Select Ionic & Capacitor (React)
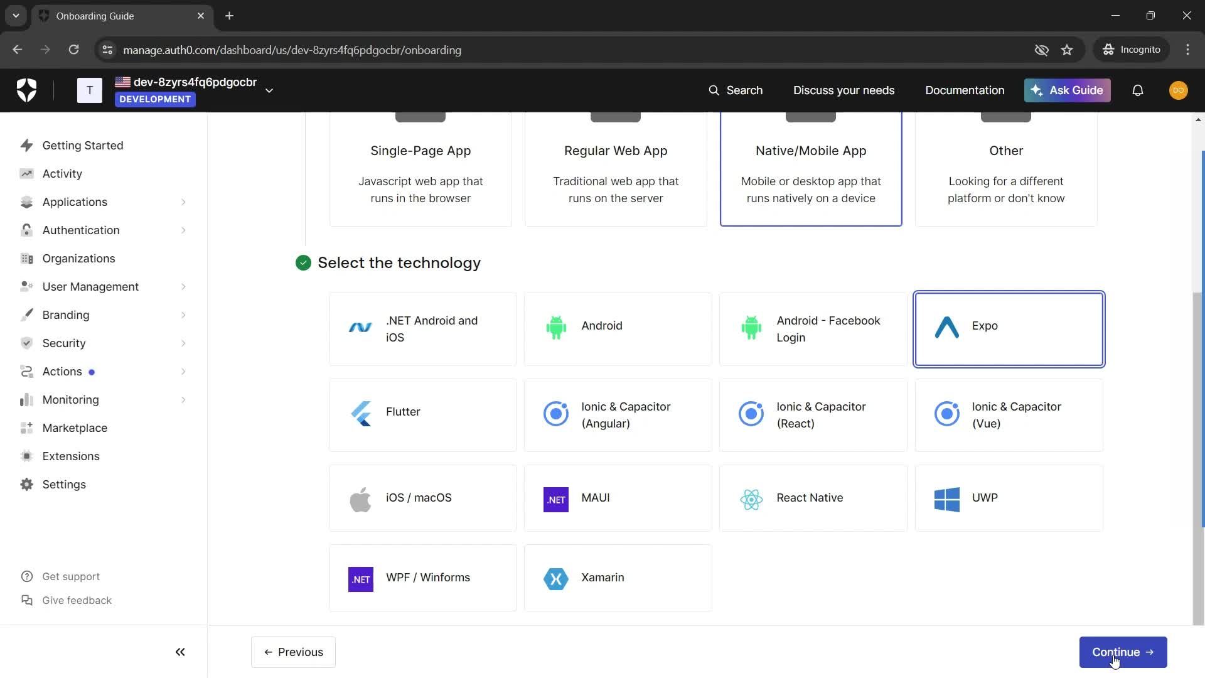Screen dimensions: 1205x678 coord(813,415)
